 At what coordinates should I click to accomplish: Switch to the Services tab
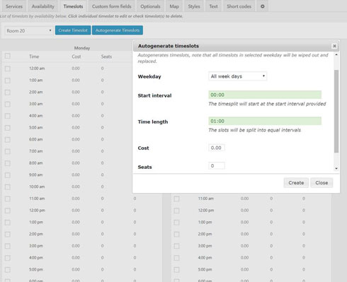[x=14, y=6]
